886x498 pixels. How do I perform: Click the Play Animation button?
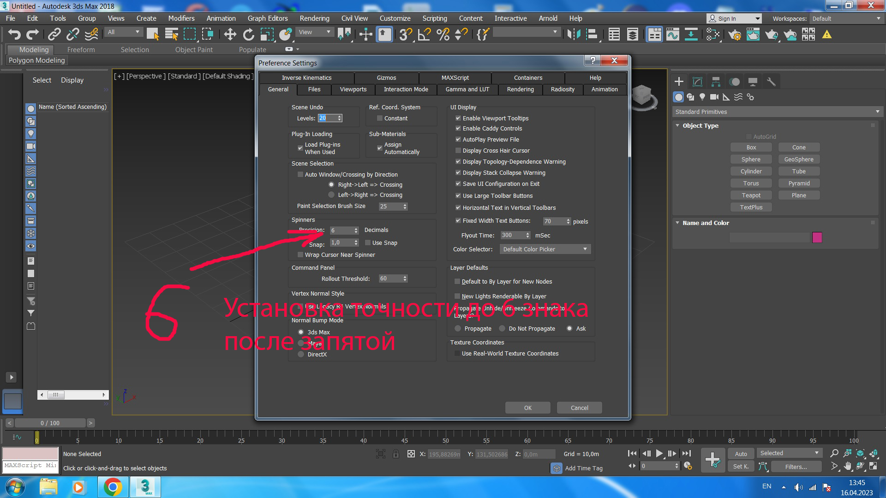tap(659, 453)
